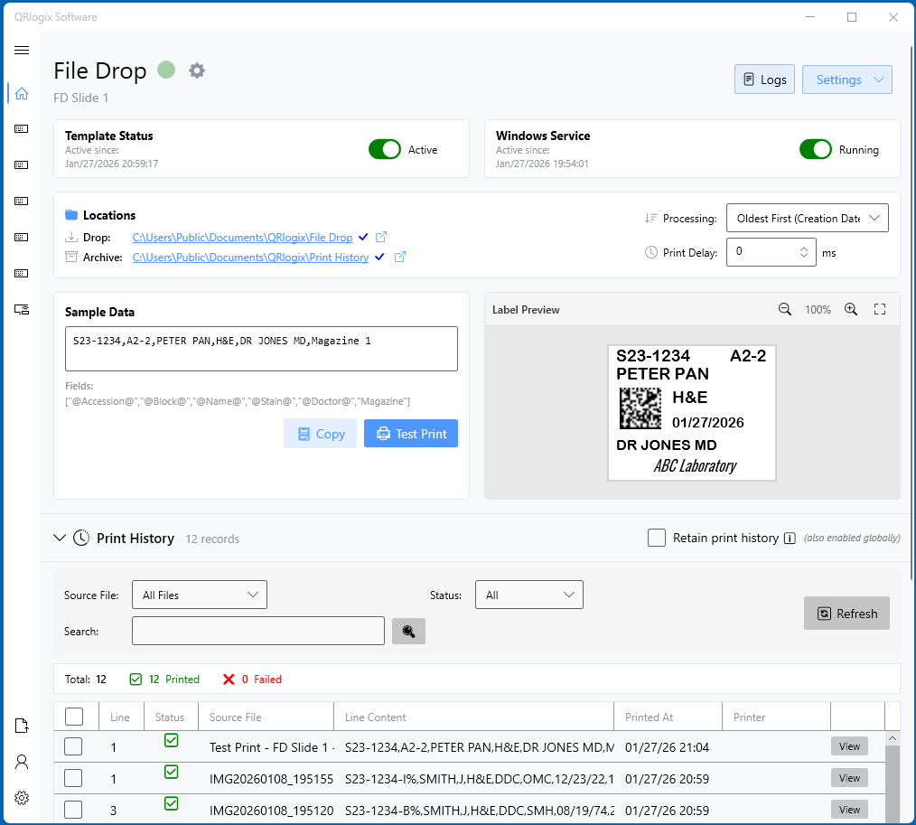916x825 pixels.
Task: Open the Source File filter dropdown
Action: [x=200, y=595]
